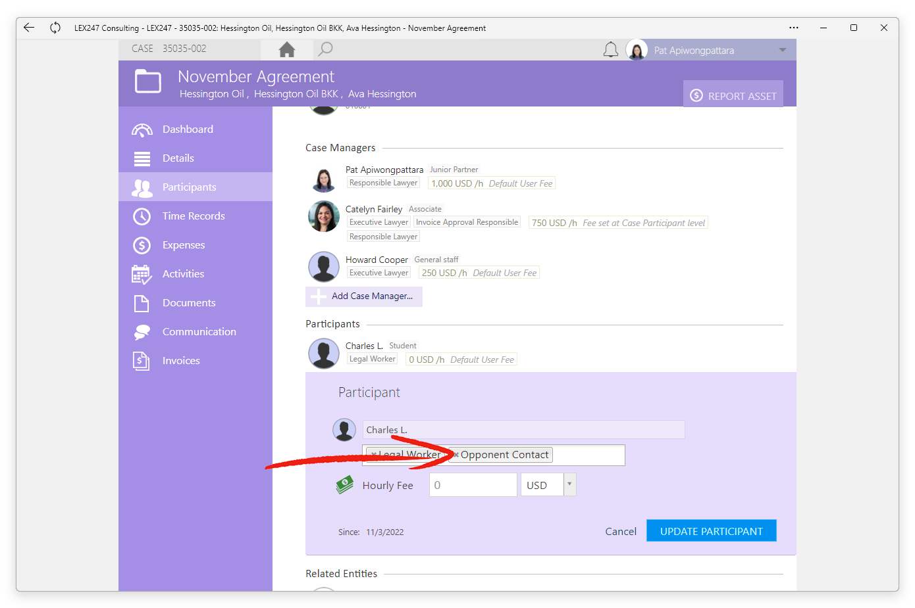Open the search magnifier icon
The image size is (915, 608).
[325, 49]
